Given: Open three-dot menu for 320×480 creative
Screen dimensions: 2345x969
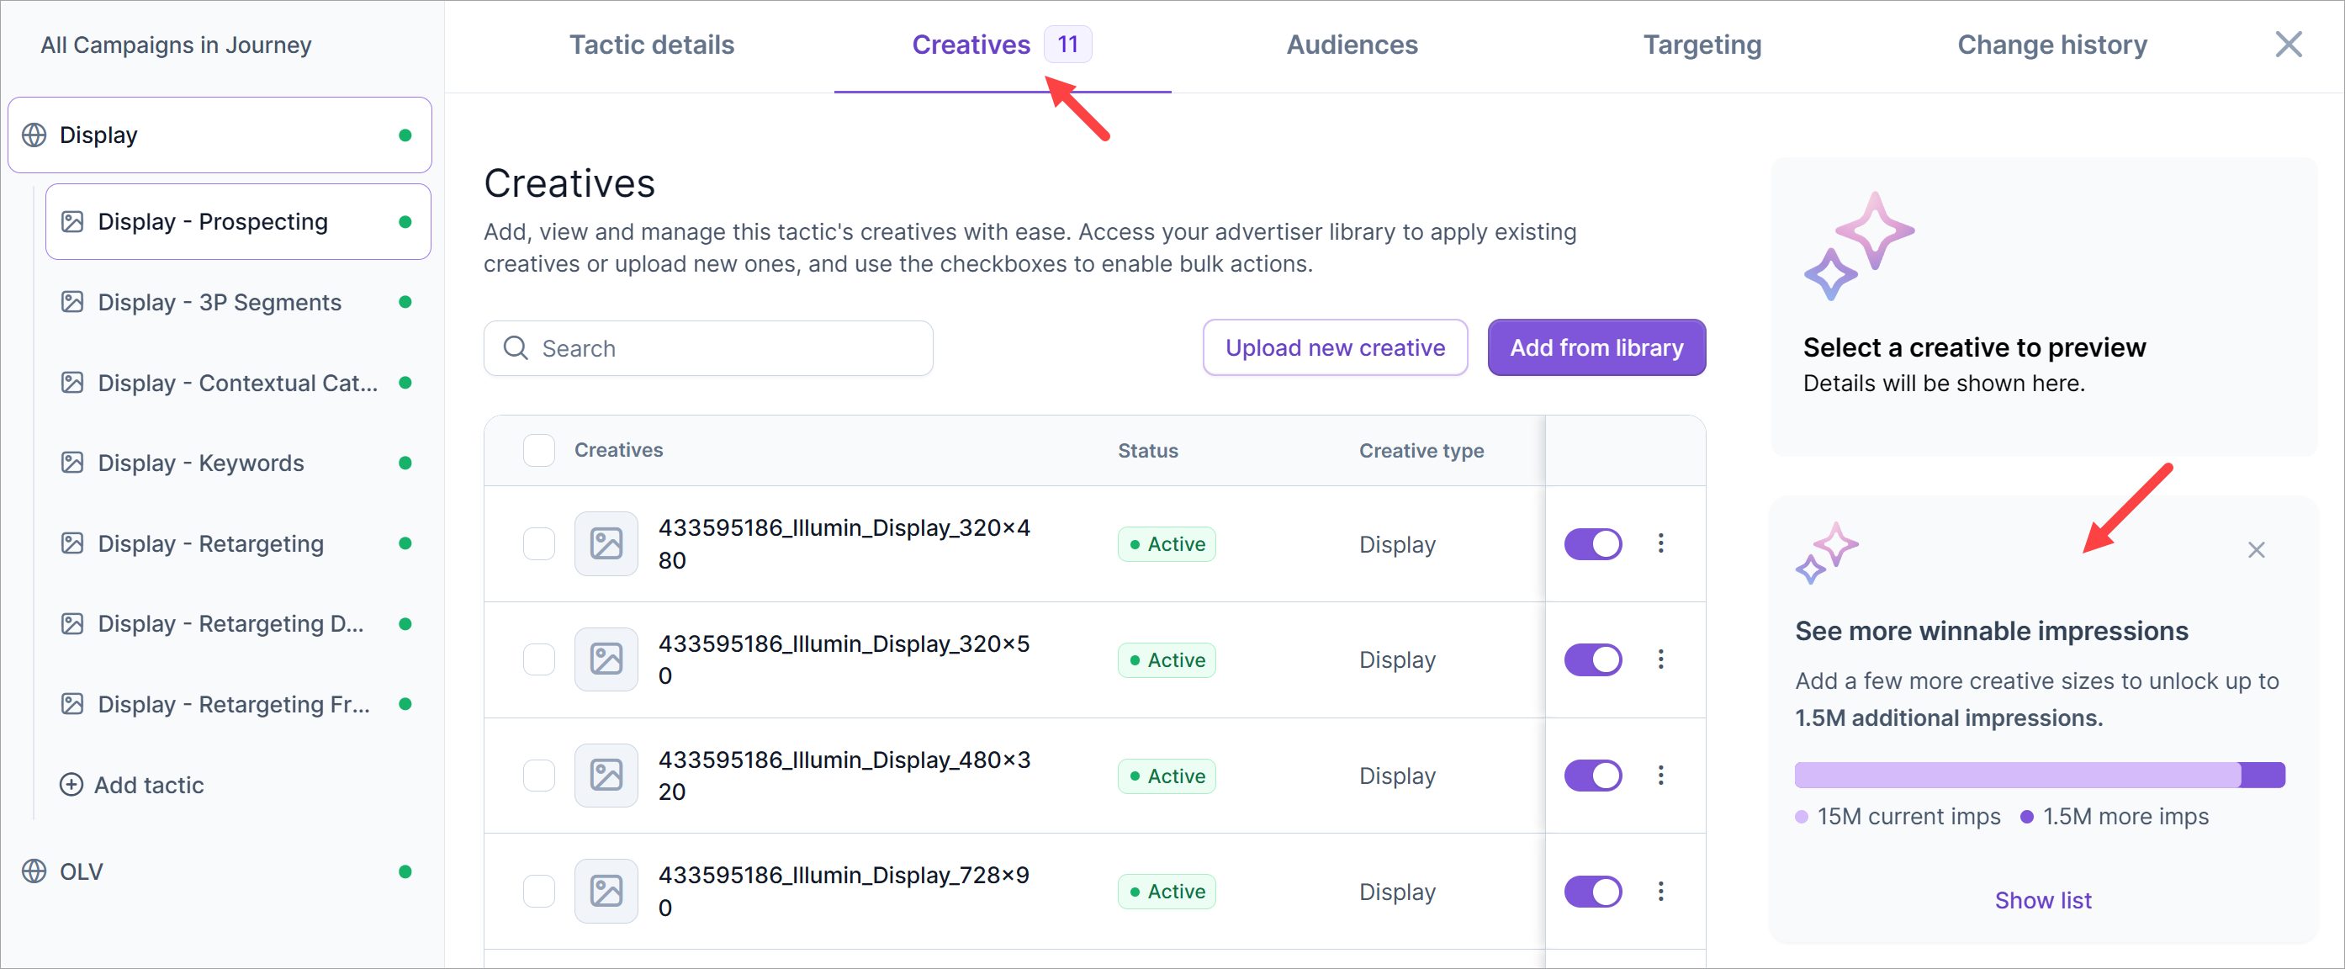Looking at the screenshot, I should tap(1660, 543).
